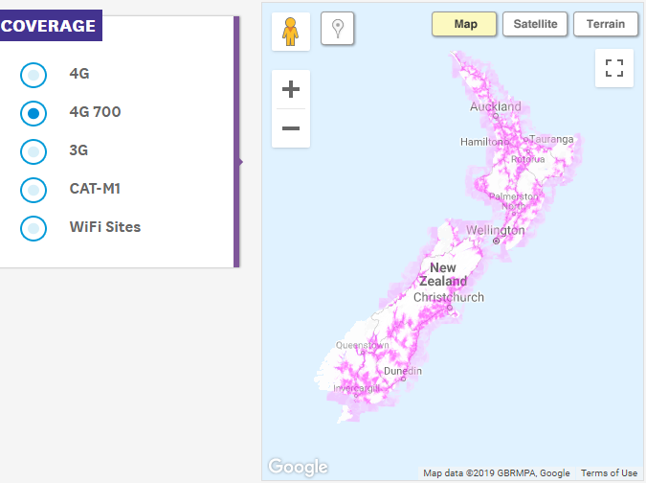Select the CAT-M1 radio button
The height and width of the screenshot is (483, 646).
tap(33, 190)
